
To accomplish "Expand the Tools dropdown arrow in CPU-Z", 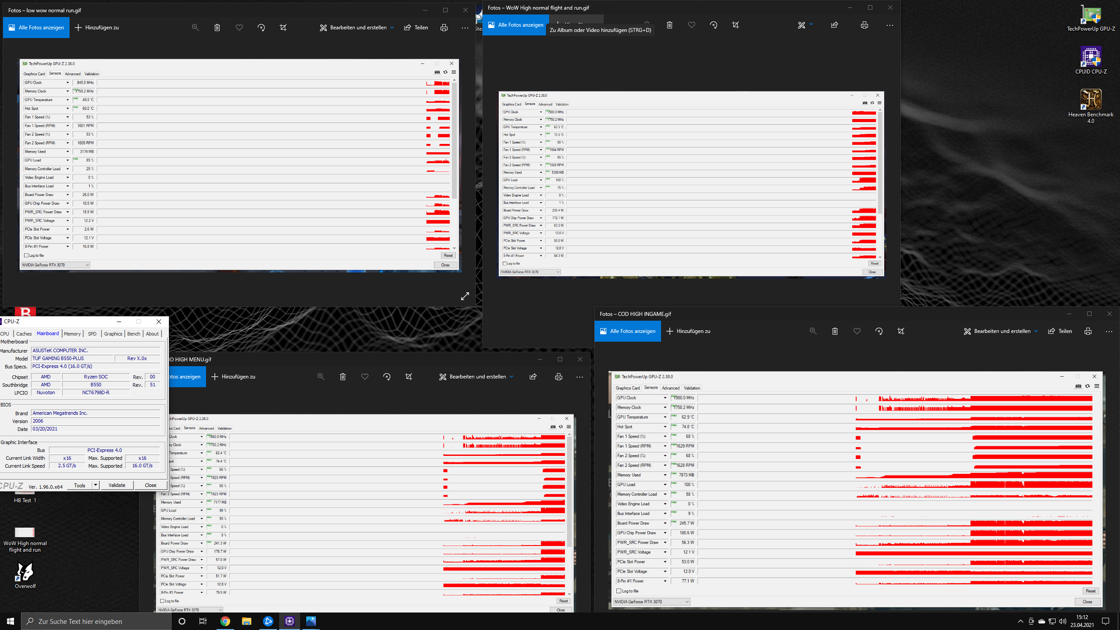I will pyautogui.click(x=95, y=485).
